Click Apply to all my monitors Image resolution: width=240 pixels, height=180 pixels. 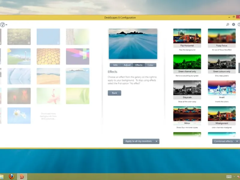(x=138, y=141)
